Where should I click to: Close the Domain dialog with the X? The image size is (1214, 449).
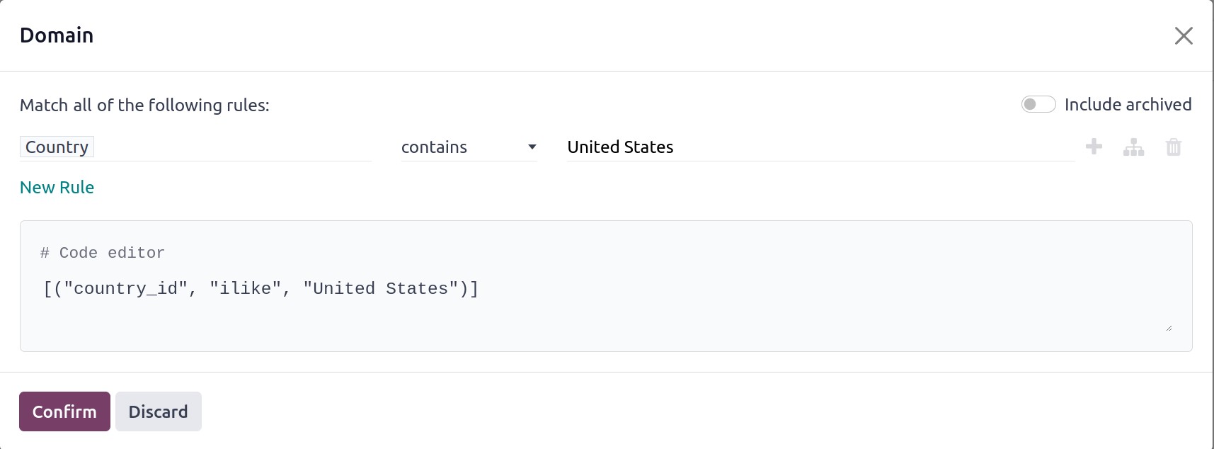coord(1184,35)
